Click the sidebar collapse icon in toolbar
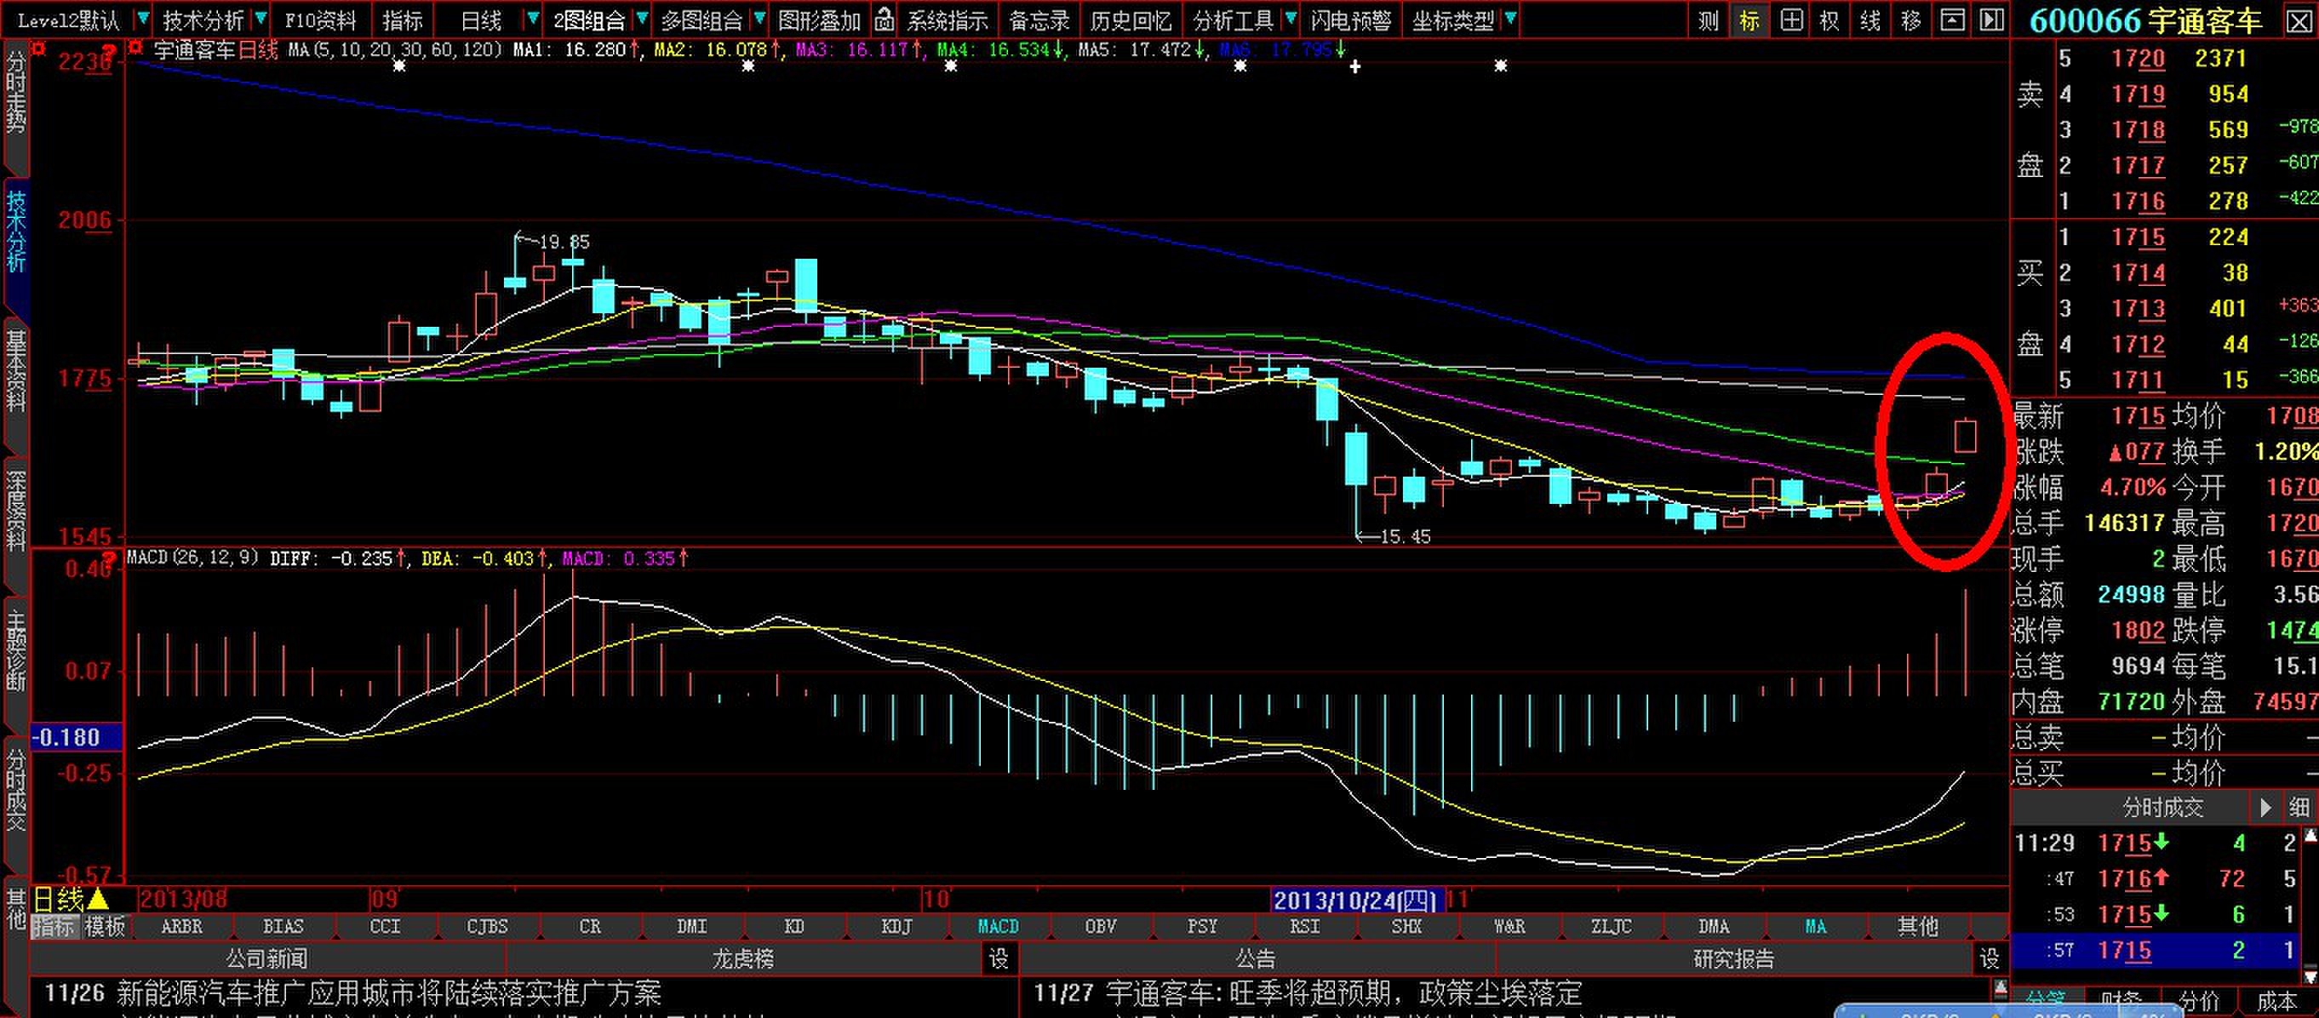The image size is (2319, 1018). click(1993, 20)
